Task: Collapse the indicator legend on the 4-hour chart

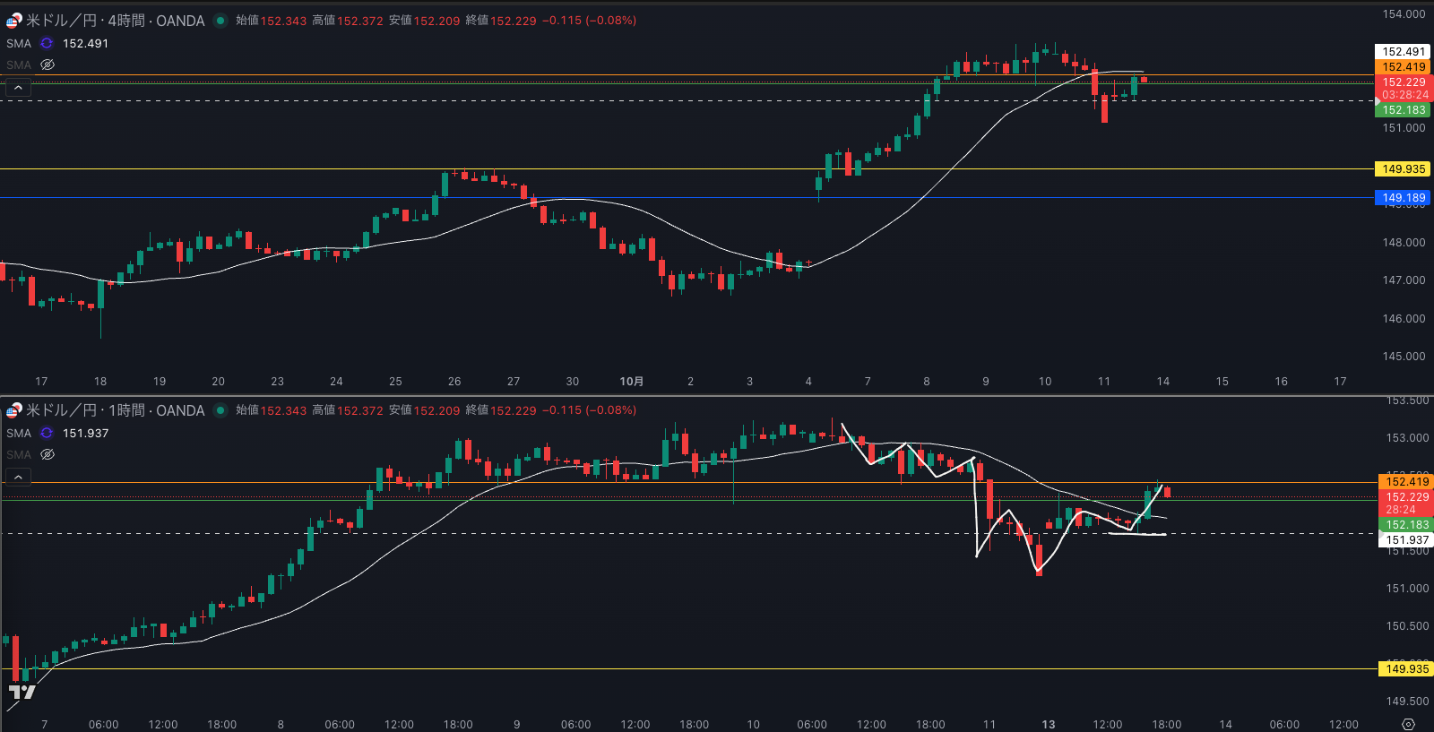Action: point(18,87)
